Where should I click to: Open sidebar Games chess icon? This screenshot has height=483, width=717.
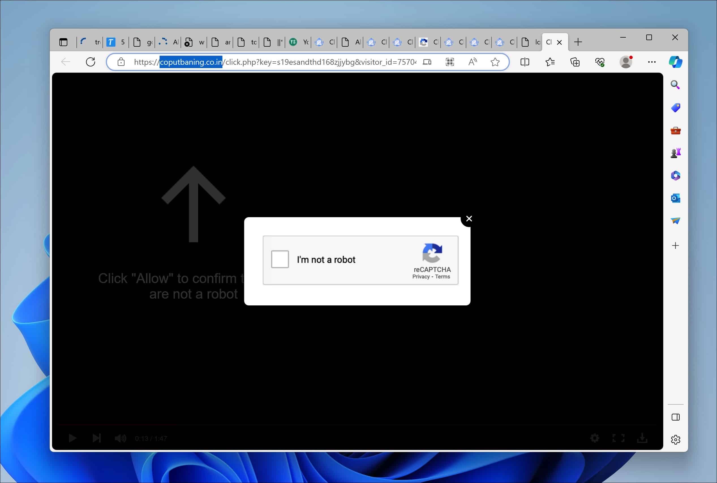click(675, 153)
